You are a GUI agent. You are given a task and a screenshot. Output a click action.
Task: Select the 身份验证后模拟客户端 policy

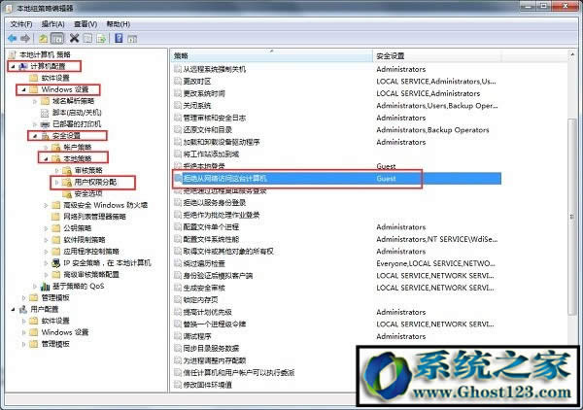point(218,276)
